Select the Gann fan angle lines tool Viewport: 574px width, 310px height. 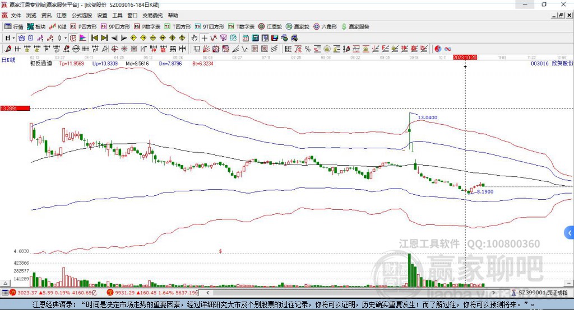coord(206,49)
